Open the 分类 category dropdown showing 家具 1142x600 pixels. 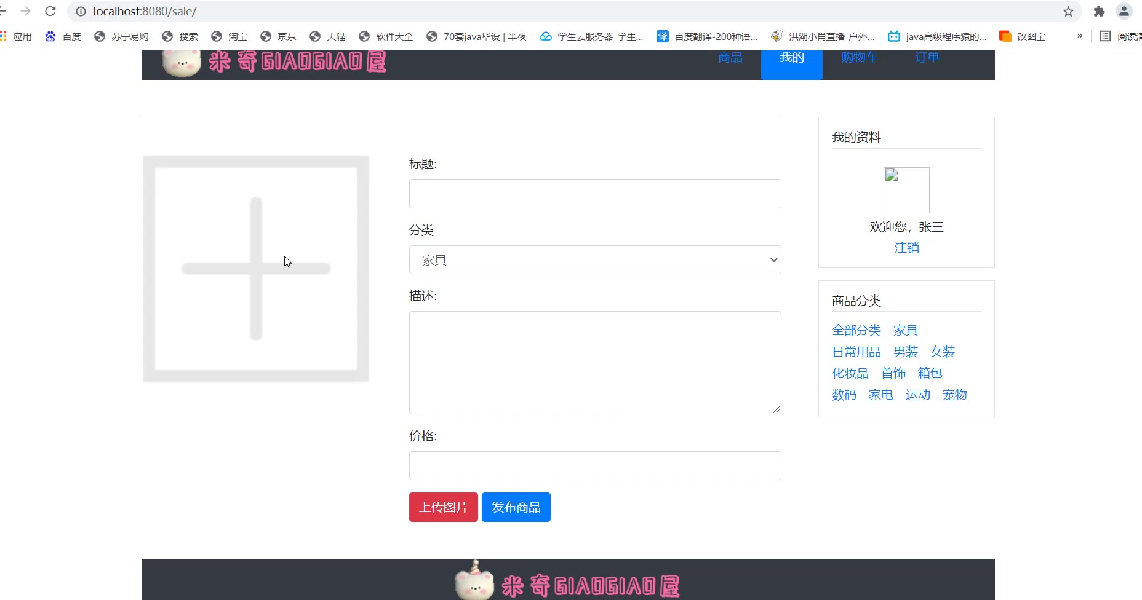(x=595, y=260)
